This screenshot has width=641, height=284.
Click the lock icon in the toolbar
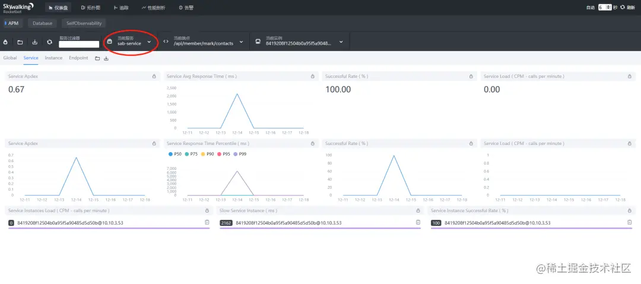pyautogui.click(x=6, y=42)
